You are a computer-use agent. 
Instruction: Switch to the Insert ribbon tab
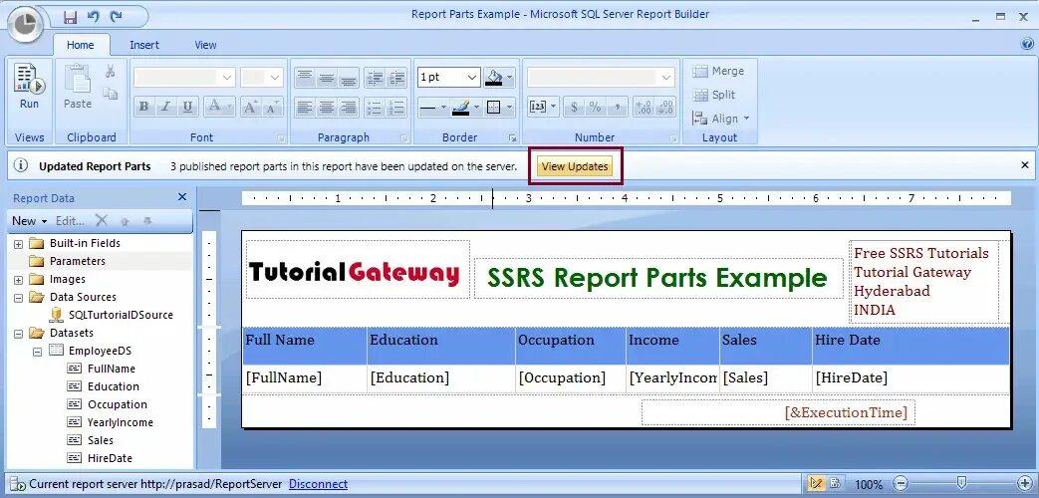144,45
